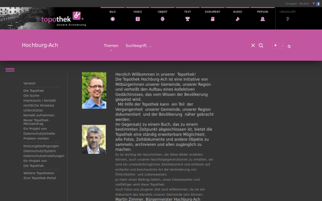Screen dimensions: 322x201
Task: Start search with the magnifier icon
Action: (261, 46)
